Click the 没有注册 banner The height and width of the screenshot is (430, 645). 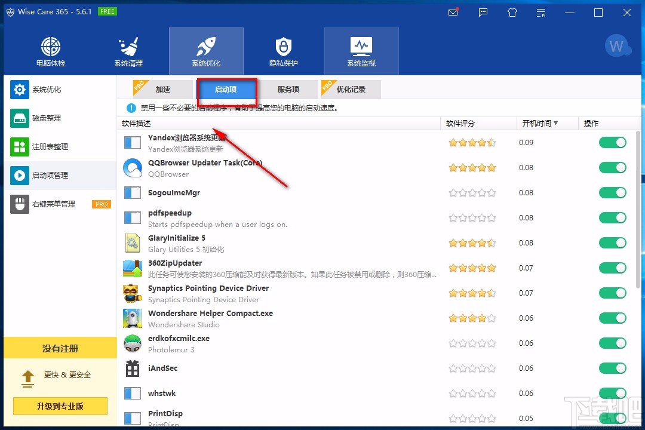[60, 349]
